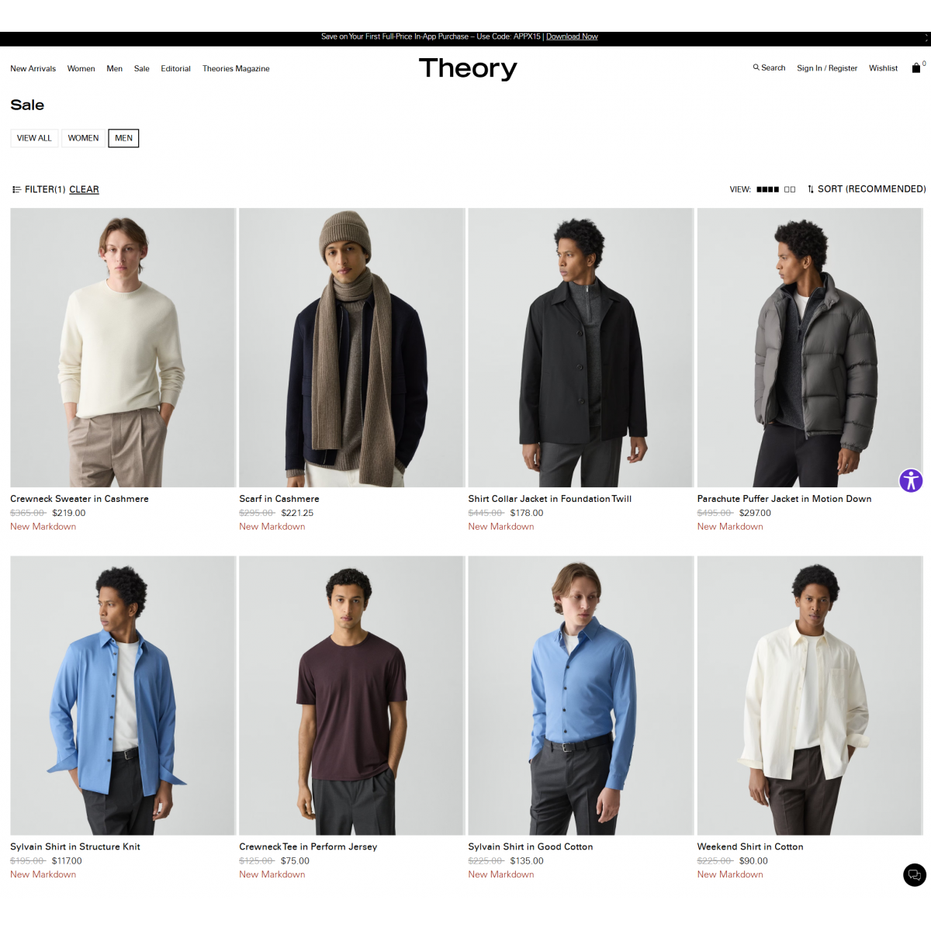This screenshot has width=931, height=931.
Task: Click the Search magnifier icon
Action: coord(756,67)
